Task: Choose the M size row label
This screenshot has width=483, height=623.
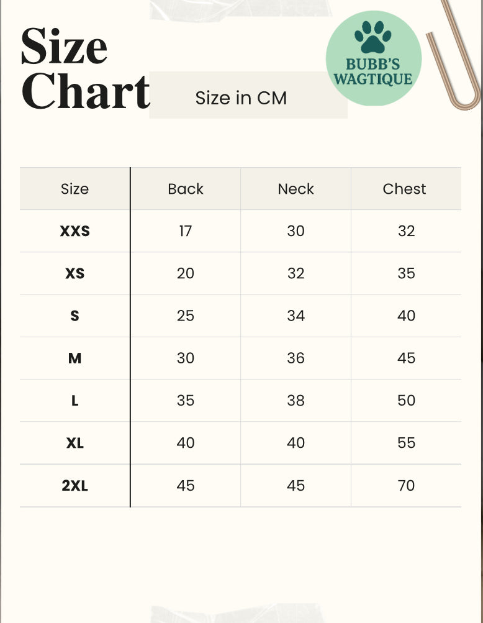Action: pyautogui.click(x=74, y=358)
